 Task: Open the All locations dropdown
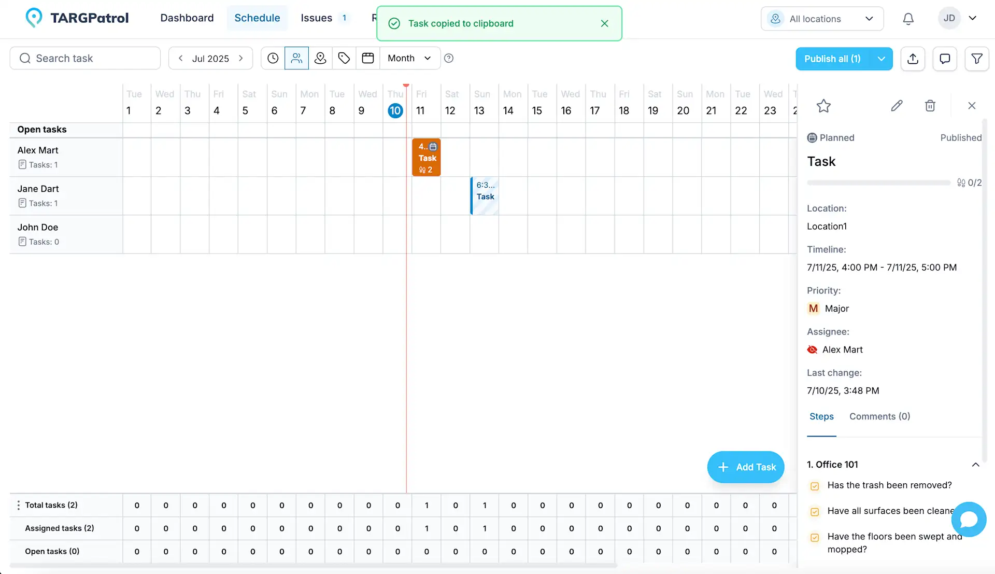pos(822,19)
